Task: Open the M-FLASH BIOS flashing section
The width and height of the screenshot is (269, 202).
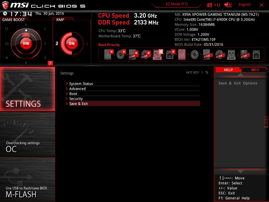Action: [x=27, y=179]
